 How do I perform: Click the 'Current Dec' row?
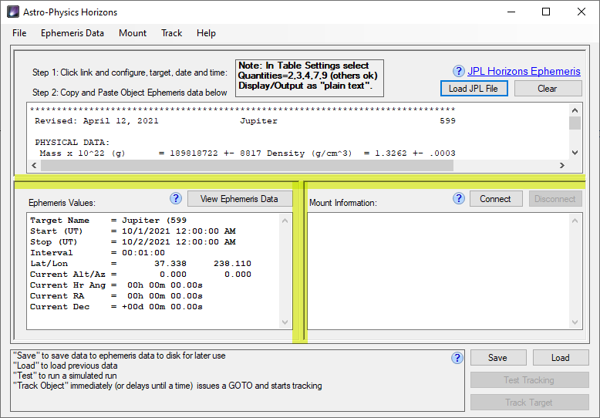click(116, 307)
